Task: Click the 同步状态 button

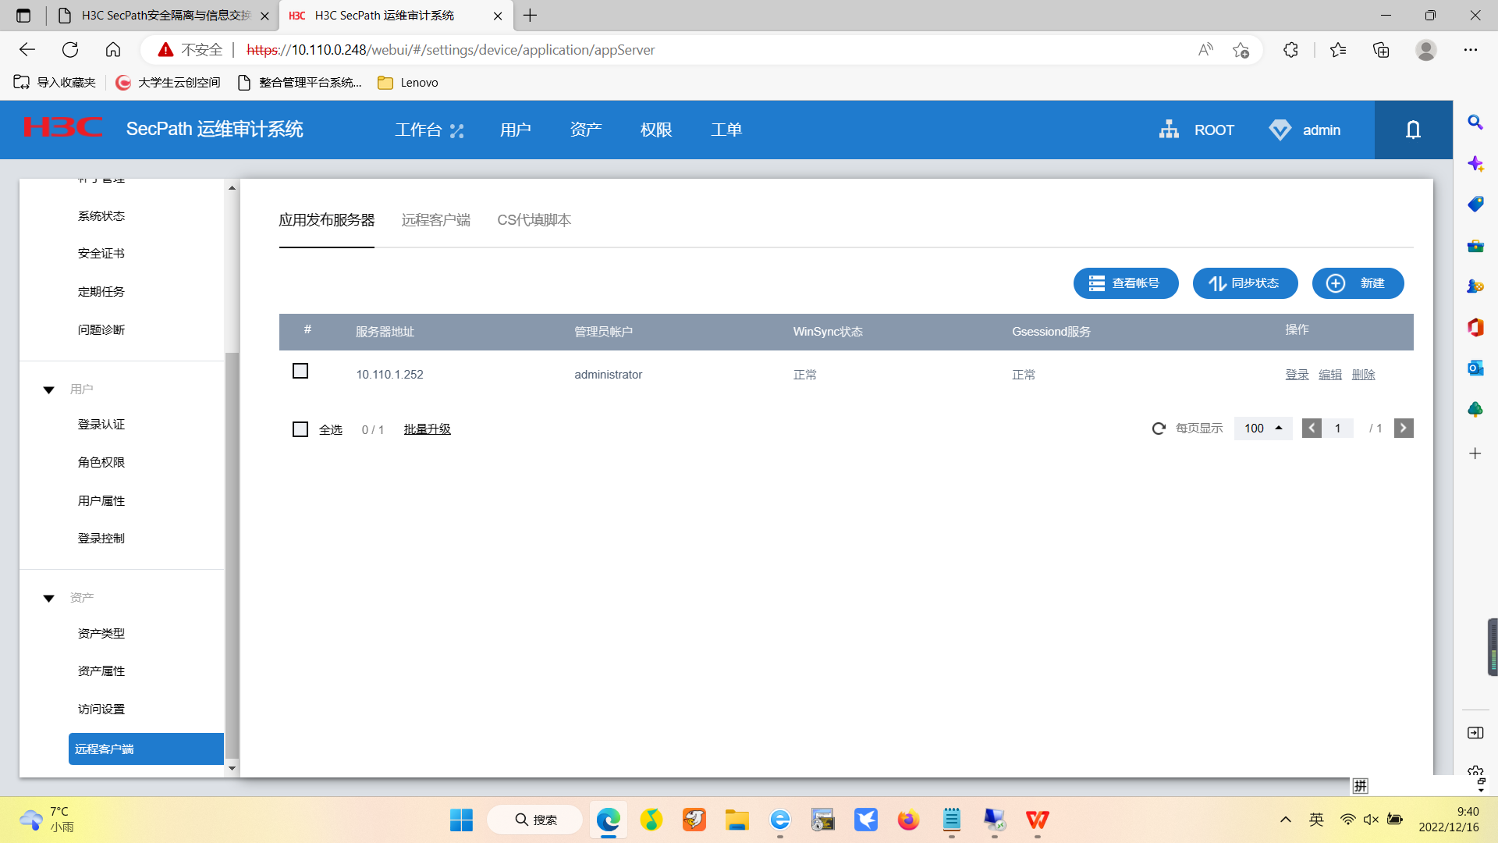Action: click(1244, 283)
